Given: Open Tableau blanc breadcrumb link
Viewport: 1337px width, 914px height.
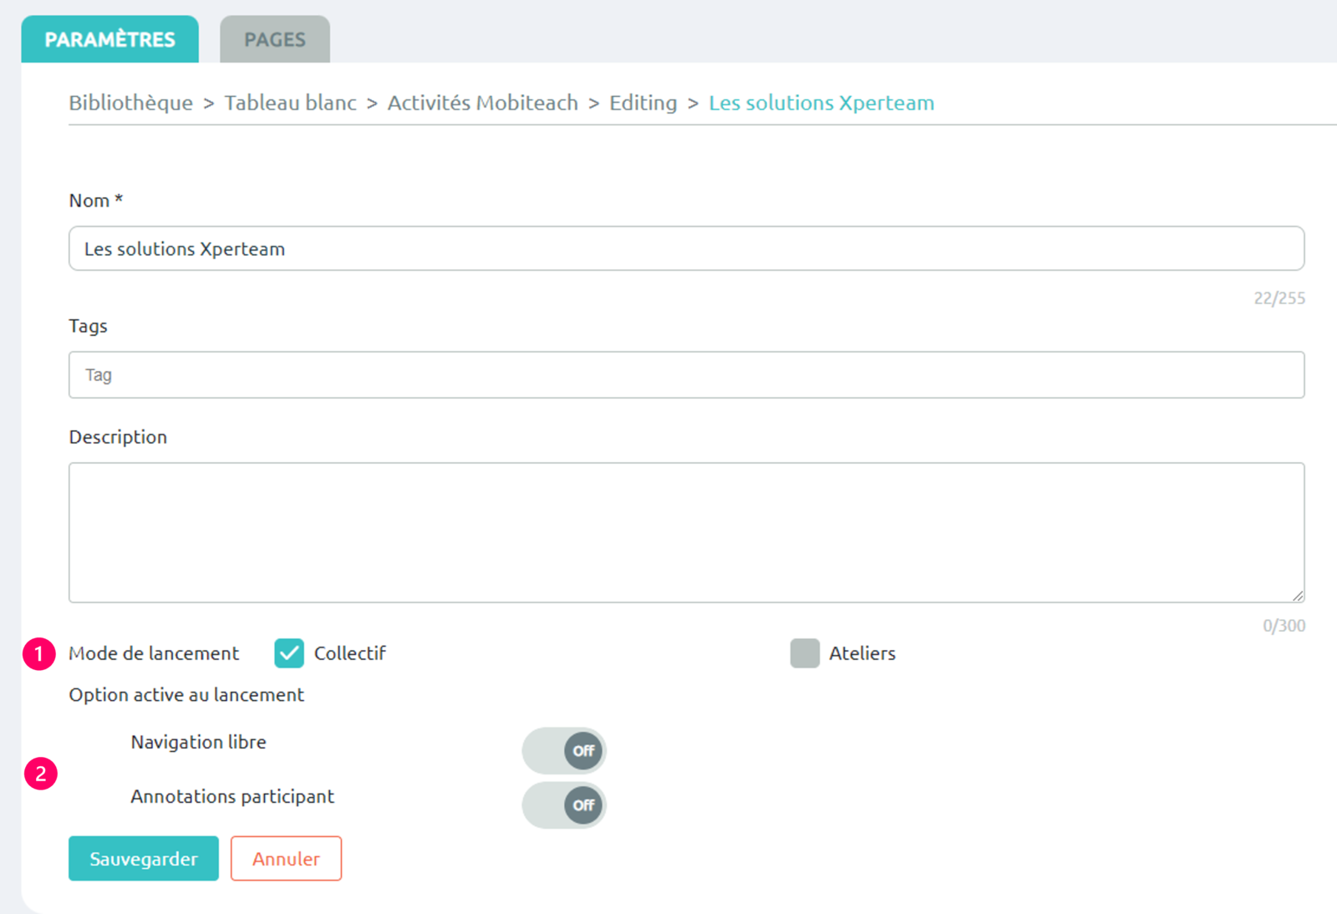Looking at the screenshot, I should pyautogui.click(x=291, y=103).
